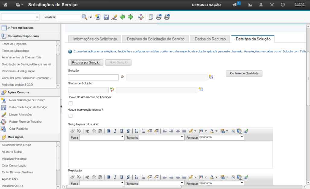Open the bulletin board announcements icon
Viewport: 310px width, 189px height.
click(x=235, y=5)
